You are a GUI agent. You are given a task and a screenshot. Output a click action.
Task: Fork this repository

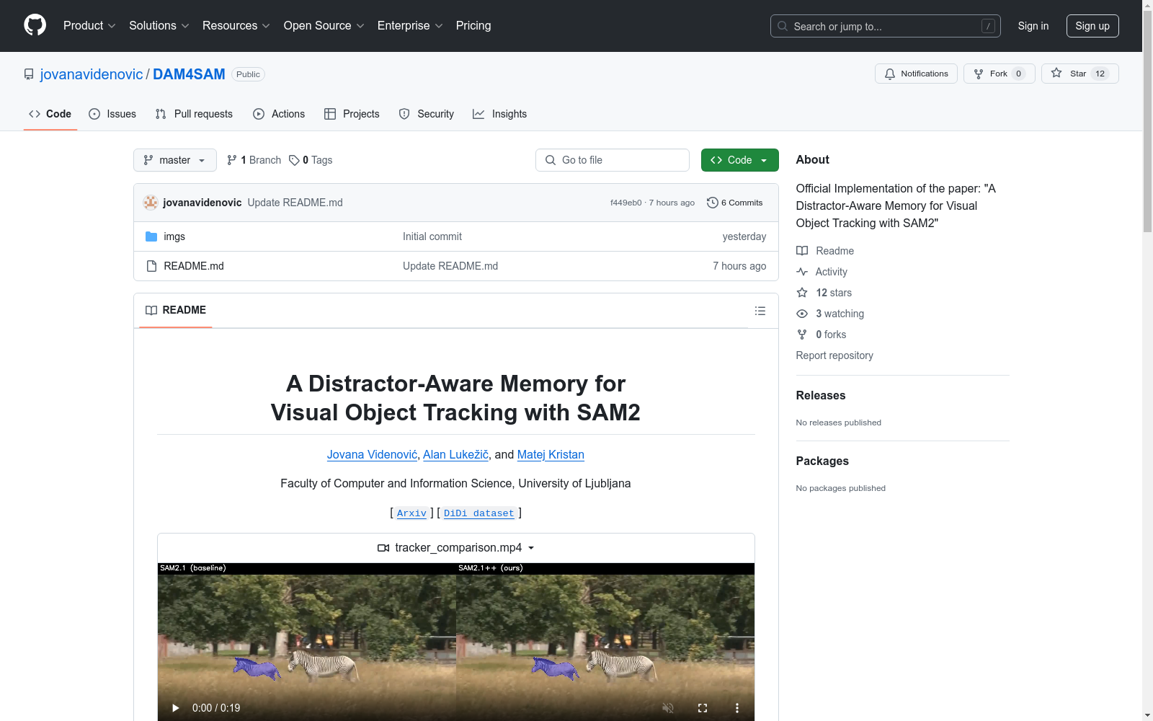pos(999,74)
